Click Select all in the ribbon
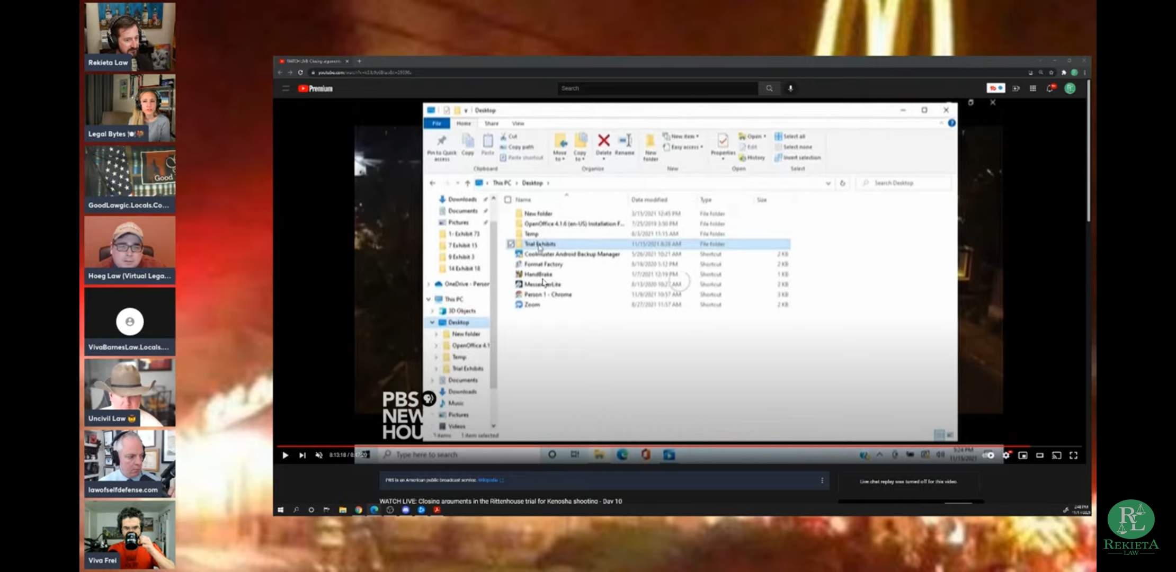Image resolution: width=1176 pixels, height=572 pixels. pyautogui.click(x=790, y=136)
